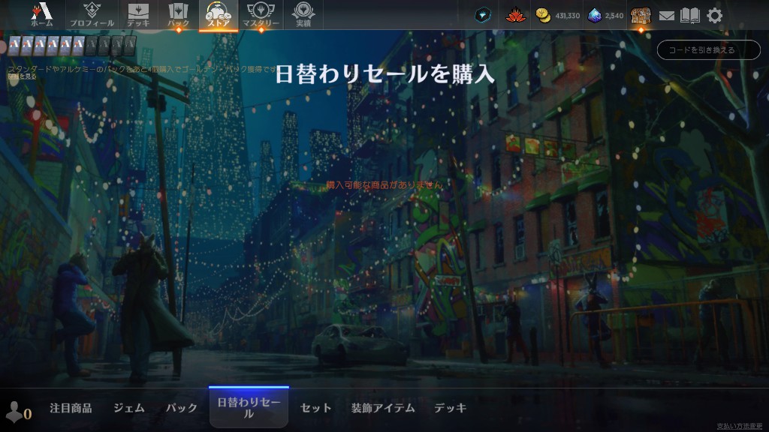This screenshot has width=769, height=432.
Task: Click the 日替わりセールを購入 heading
Action: (x=384, y=74)
